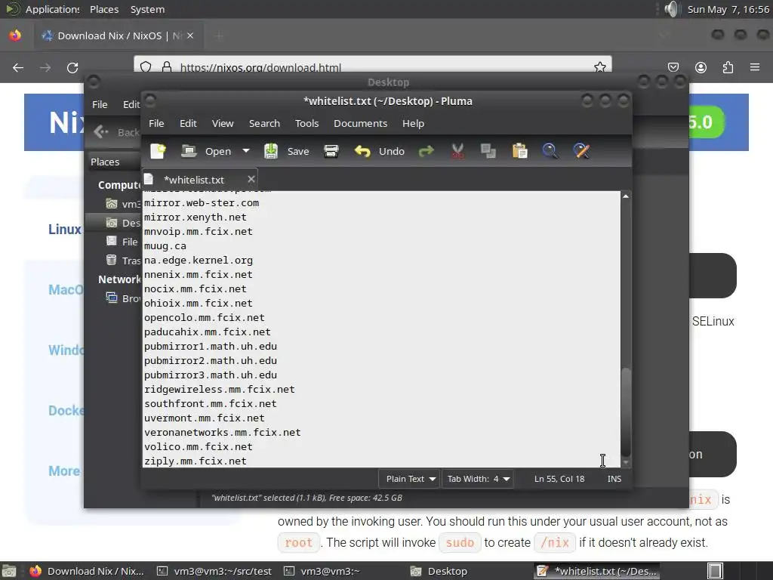The image size is (773, 580).
Task: Expand the Open recent files arrow
Action: 245,151
